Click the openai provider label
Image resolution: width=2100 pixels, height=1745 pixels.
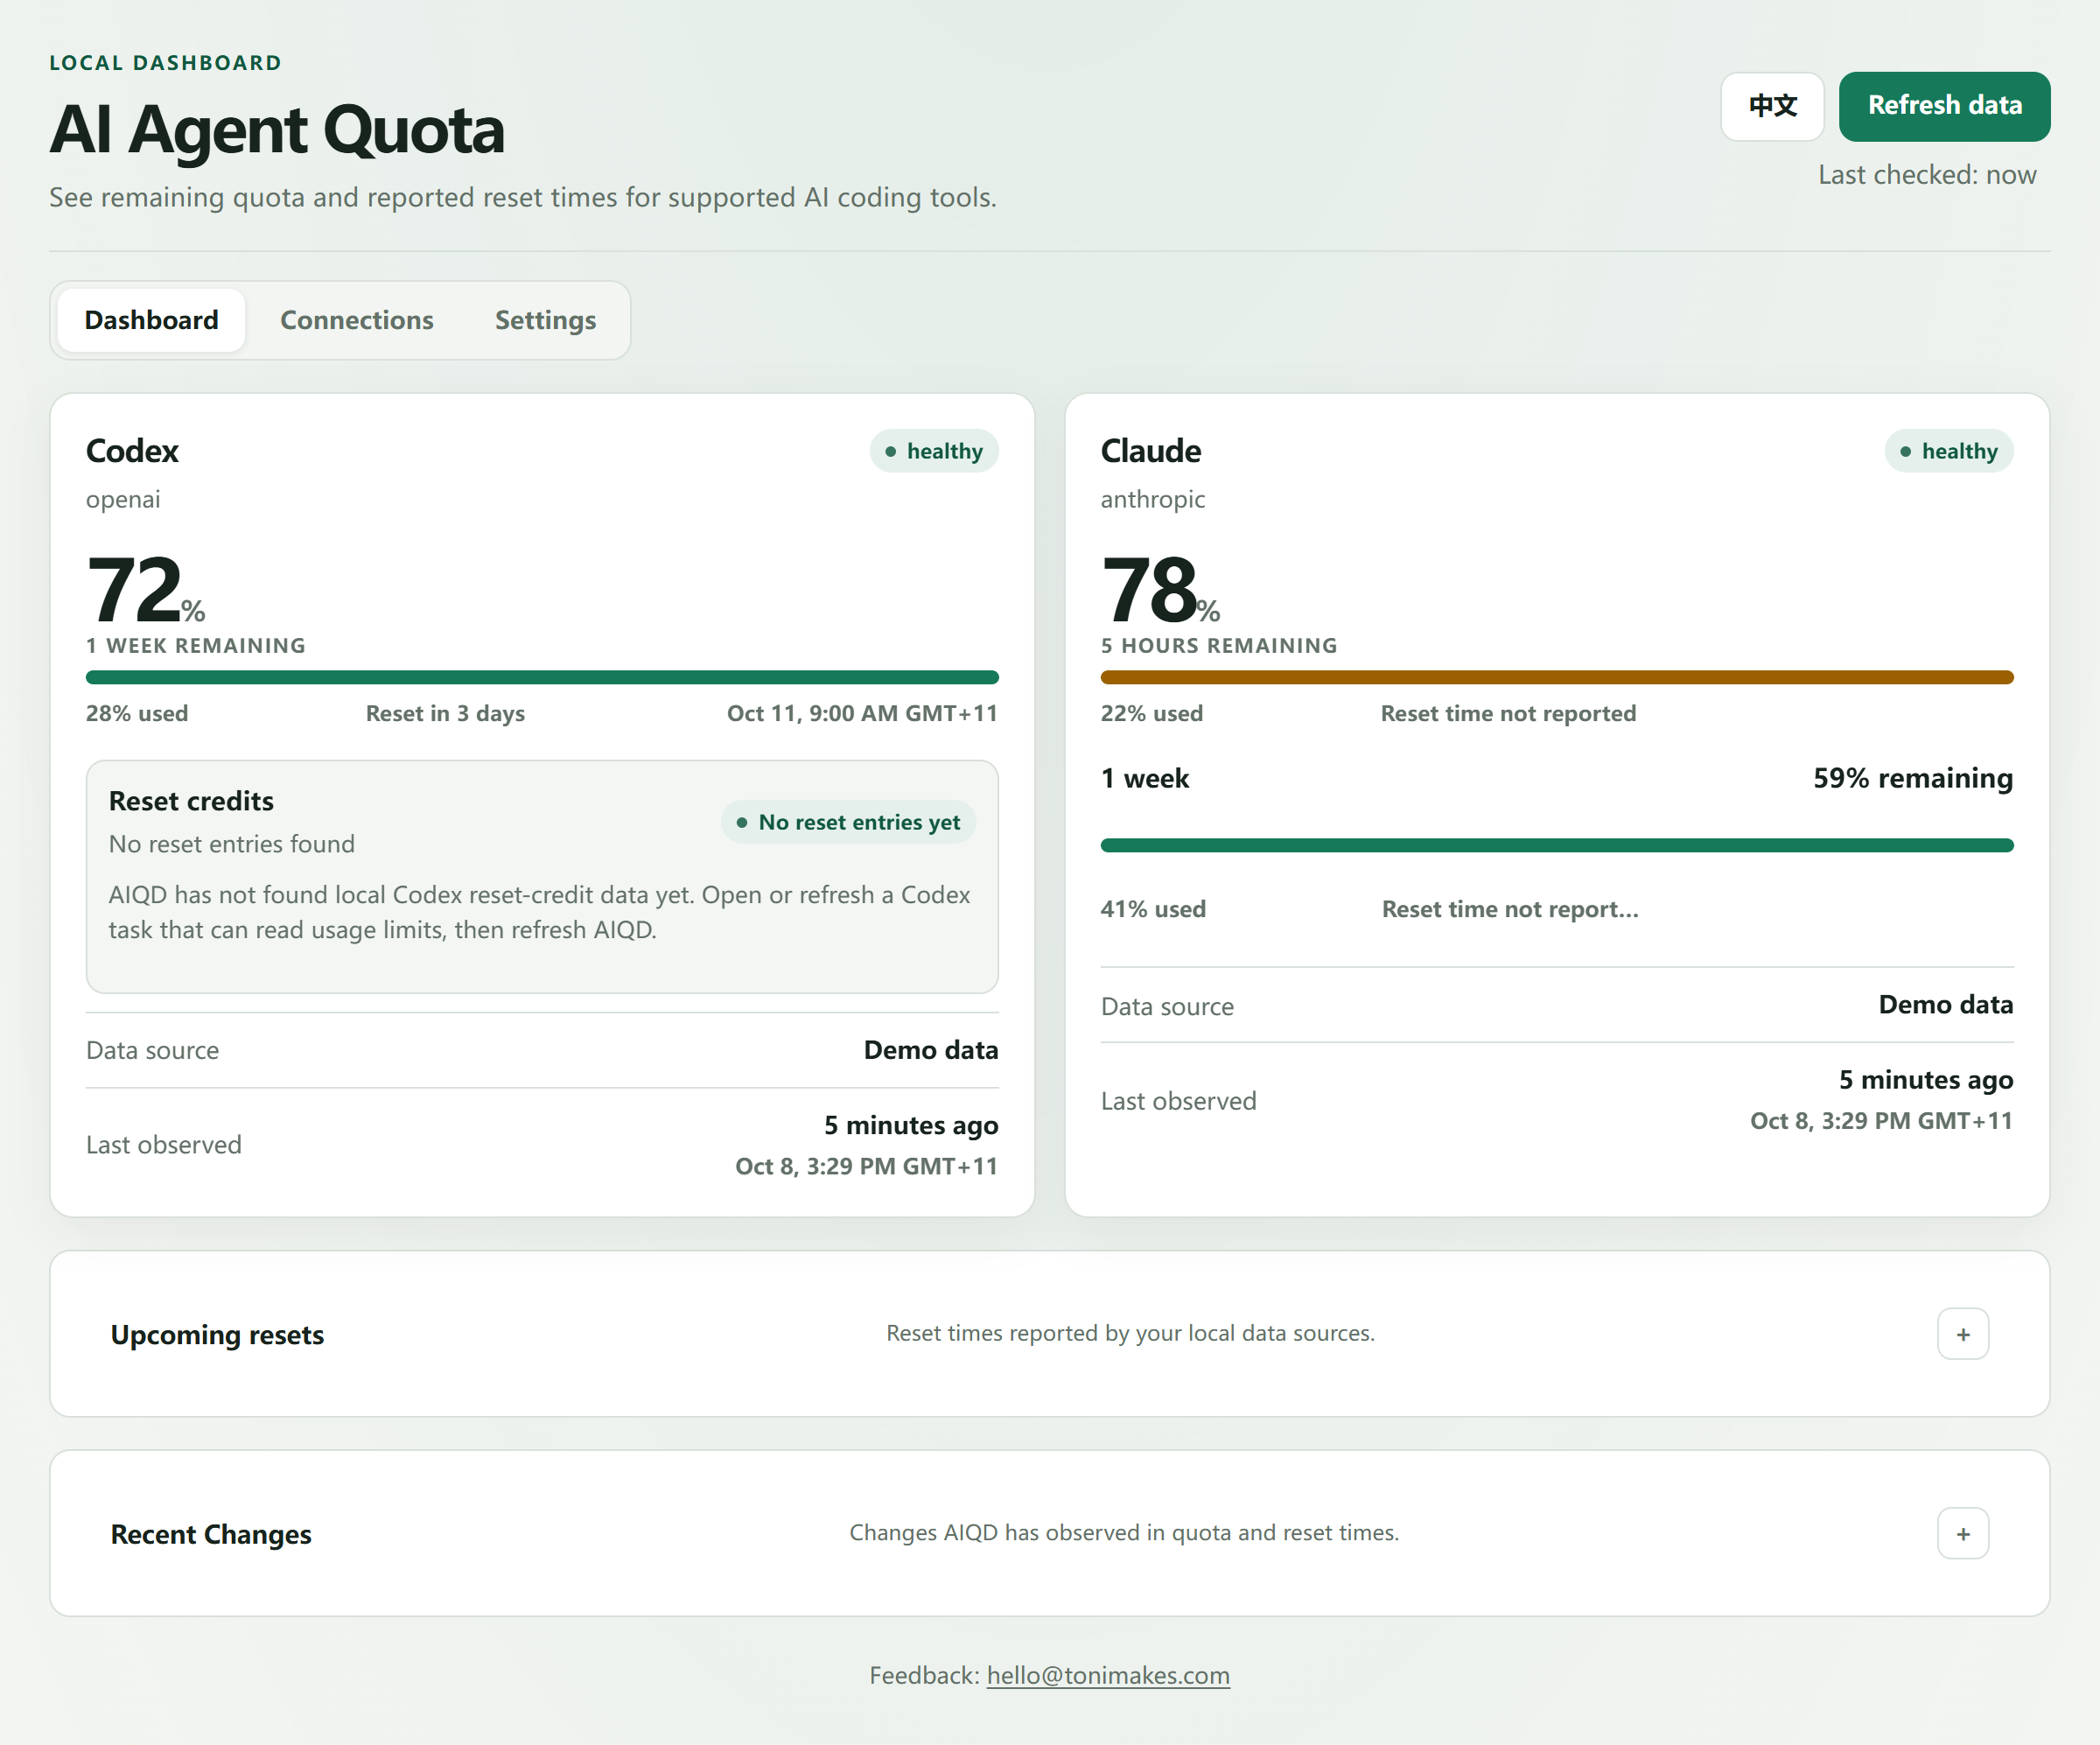tap(123, 499)
